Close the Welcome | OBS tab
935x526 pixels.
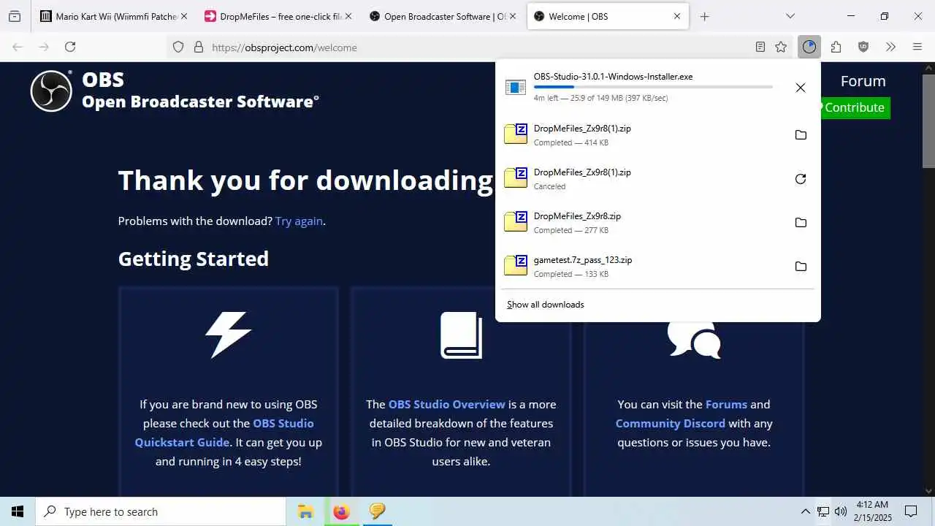pos(677,16)
